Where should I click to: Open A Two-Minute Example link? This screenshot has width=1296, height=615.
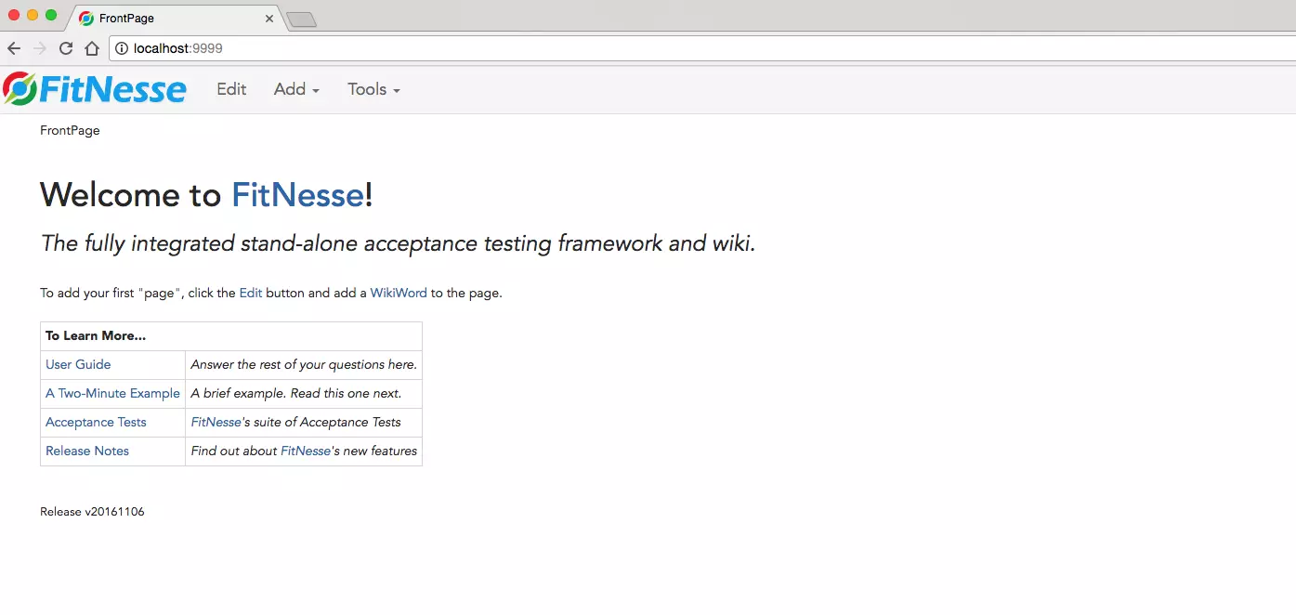112,394
